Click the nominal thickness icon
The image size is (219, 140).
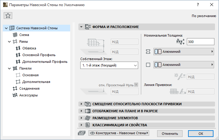(180, 41)
